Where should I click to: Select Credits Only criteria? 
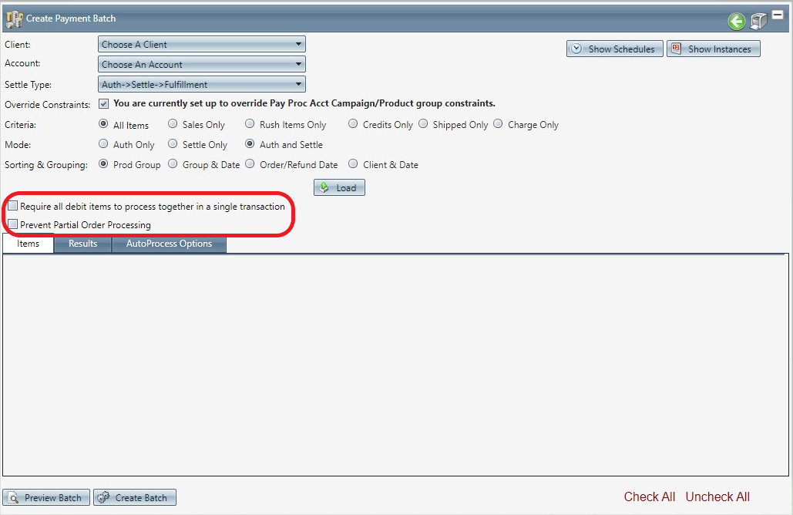pyautogui.click(x=353, y=124)
